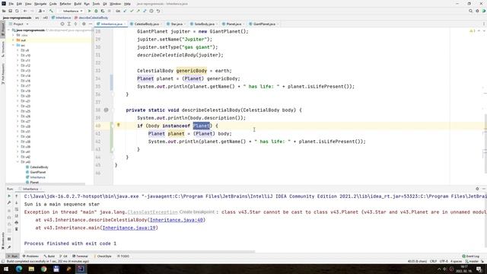Screen dimensions: 487x274
Task: Open the File menu
Action: pyautogui.click(x=11, y=4)
